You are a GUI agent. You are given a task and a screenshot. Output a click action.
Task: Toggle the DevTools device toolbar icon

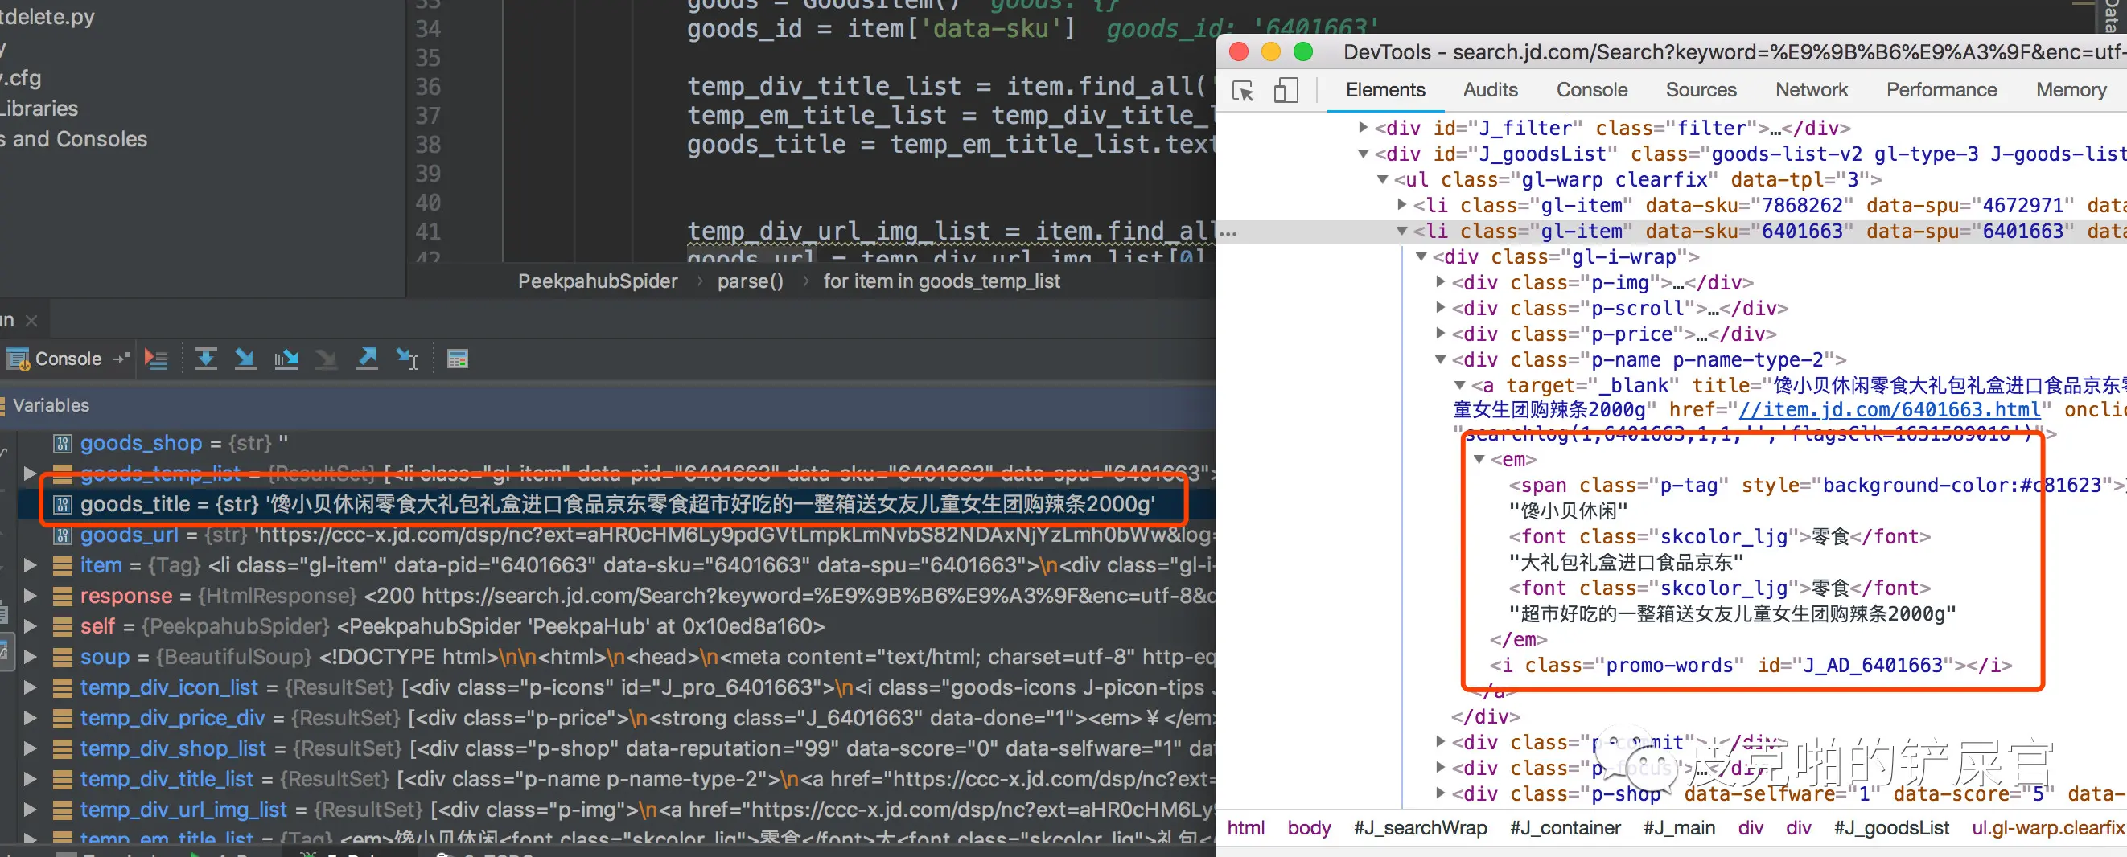pyautogui.click(x=1286, y=90)
